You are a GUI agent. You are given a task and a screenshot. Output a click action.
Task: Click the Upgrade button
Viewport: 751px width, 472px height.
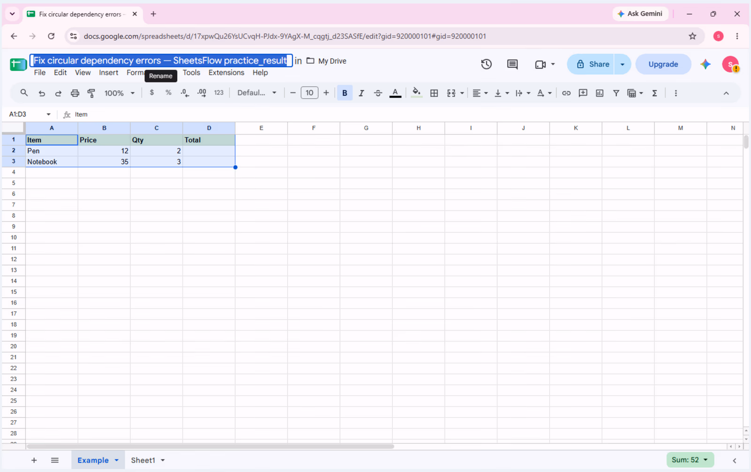(x=663, y=64)
